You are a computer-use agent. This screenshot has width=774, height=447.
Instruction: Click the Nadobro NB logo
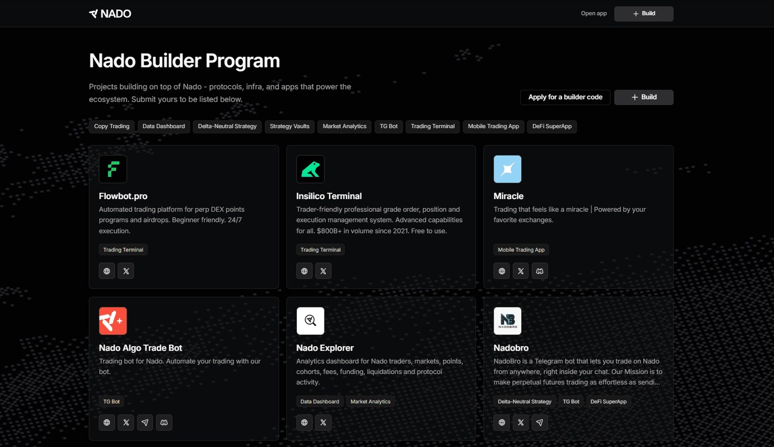(508, 321)
